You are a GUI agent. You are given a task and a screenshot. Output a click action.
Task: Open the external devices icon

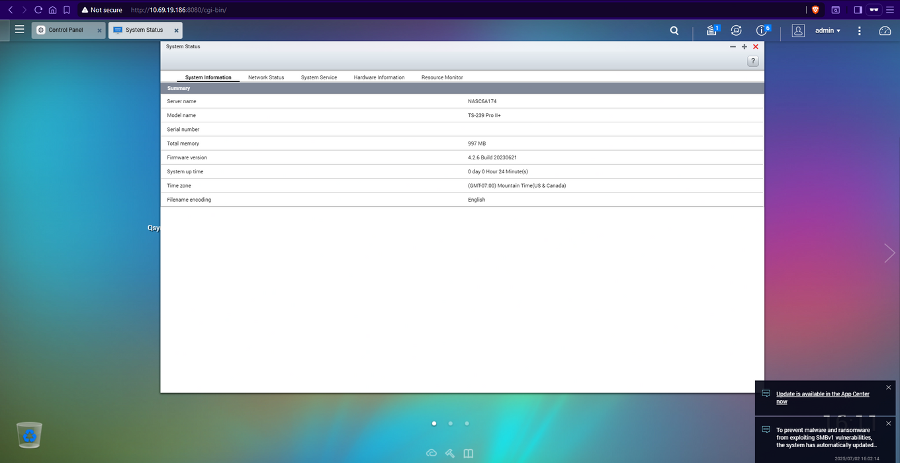(x=736, y=30)
